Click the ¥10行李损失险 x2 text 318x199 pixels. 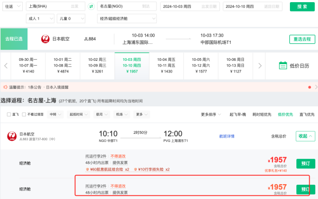pyautogui.click(x=154, y=169)
